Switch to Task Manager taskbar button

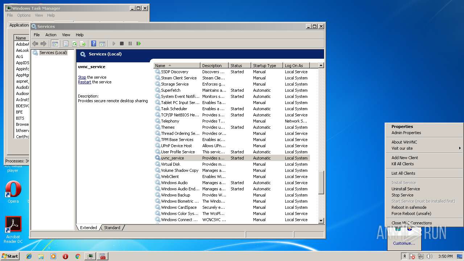(90, 256)
